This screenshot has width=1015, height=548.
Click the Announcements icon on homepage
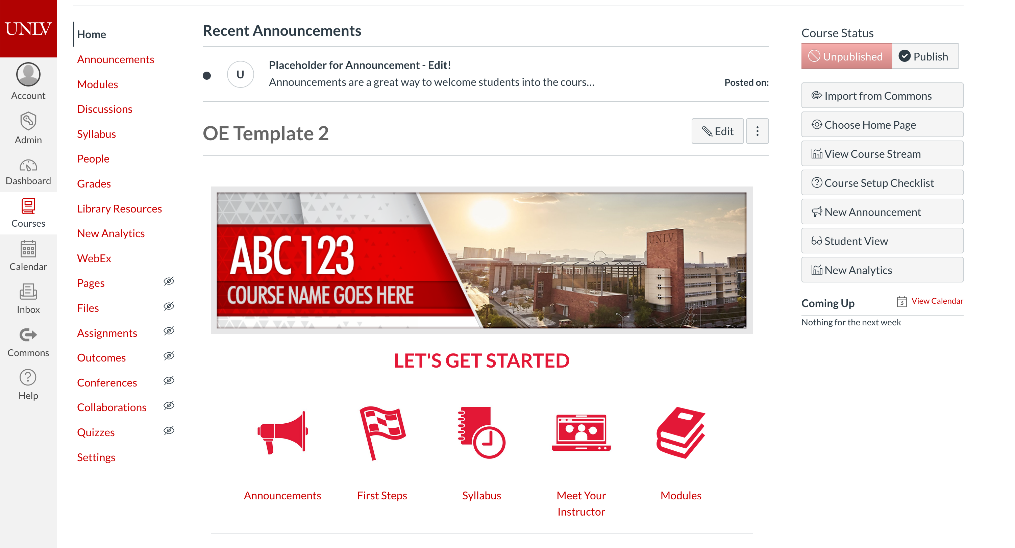[281, 435]
